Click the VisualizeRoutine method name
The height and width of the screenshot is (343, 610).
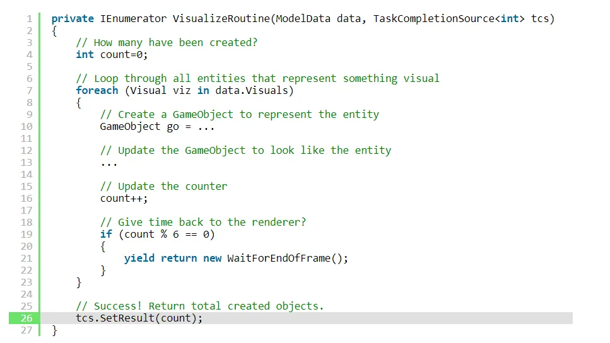221,19
